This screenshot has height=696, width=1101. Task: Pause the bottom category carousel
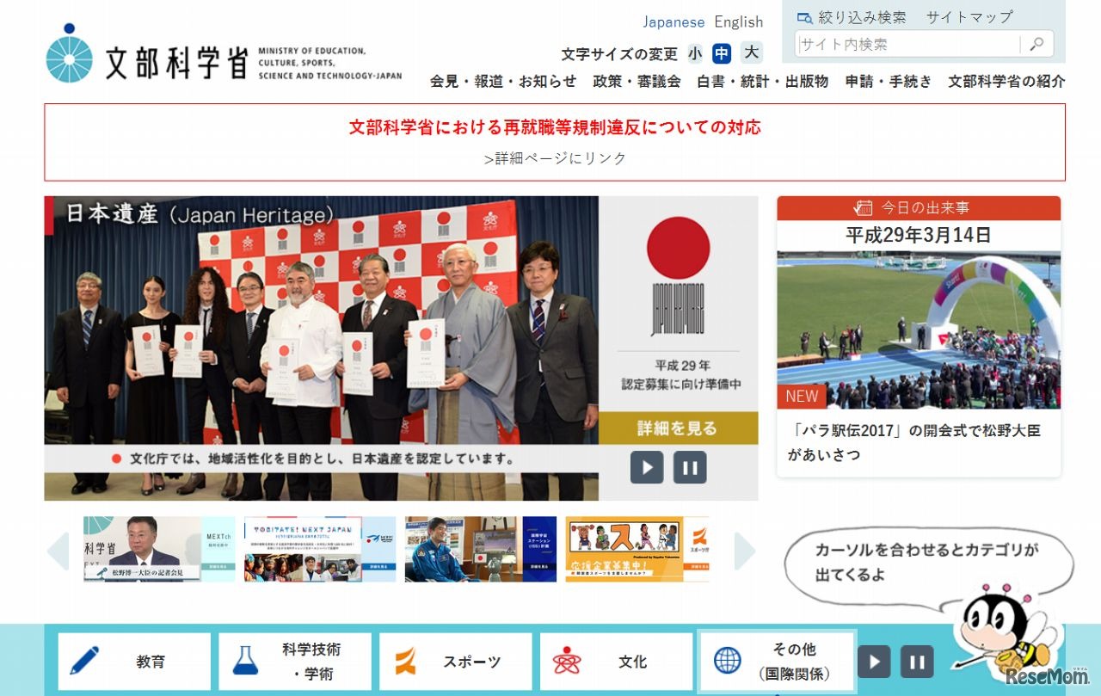[917, 662]
